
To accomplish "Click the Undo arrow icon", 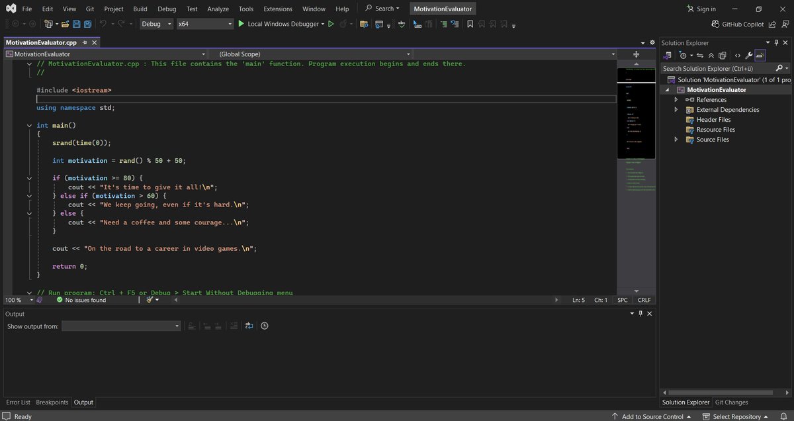I will [103, 24].
